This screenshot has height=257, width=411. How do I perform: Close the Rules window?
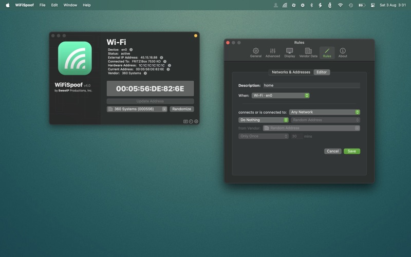(228, 43)
